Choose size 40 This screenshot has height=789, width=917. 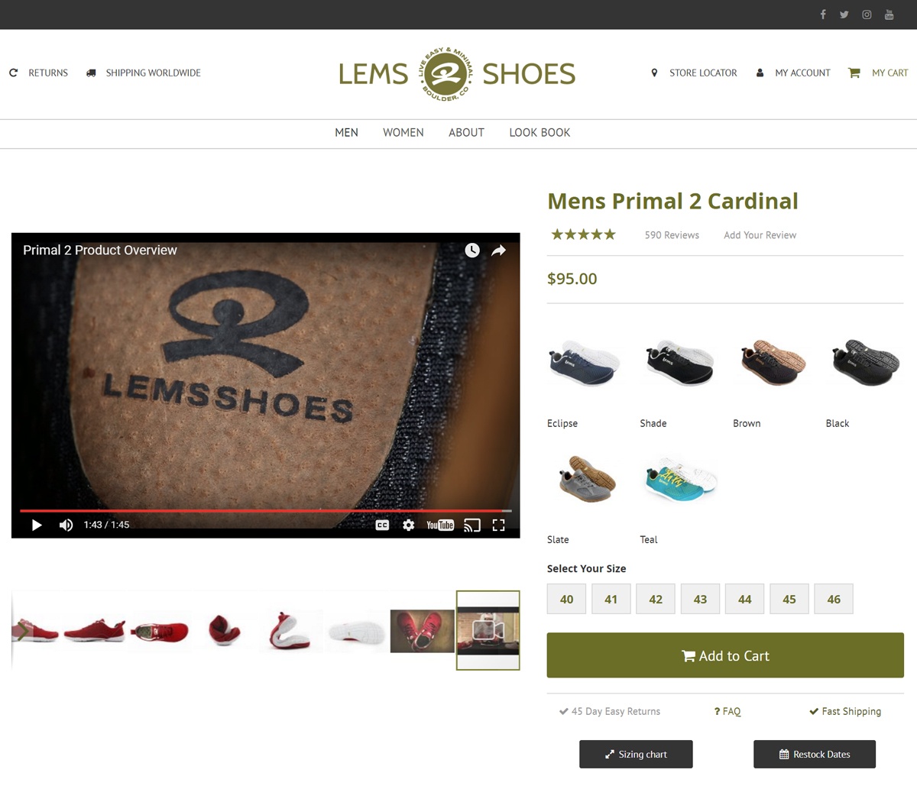566,599
